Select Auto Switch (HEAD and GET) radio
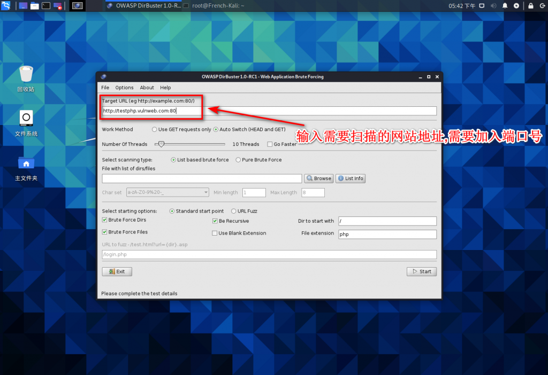The width and height of the screenshot is (548, 375). (216, 129)
